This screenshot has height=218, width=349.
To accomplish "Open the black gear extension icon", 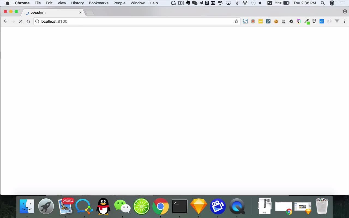I will [x=291, y=21].
